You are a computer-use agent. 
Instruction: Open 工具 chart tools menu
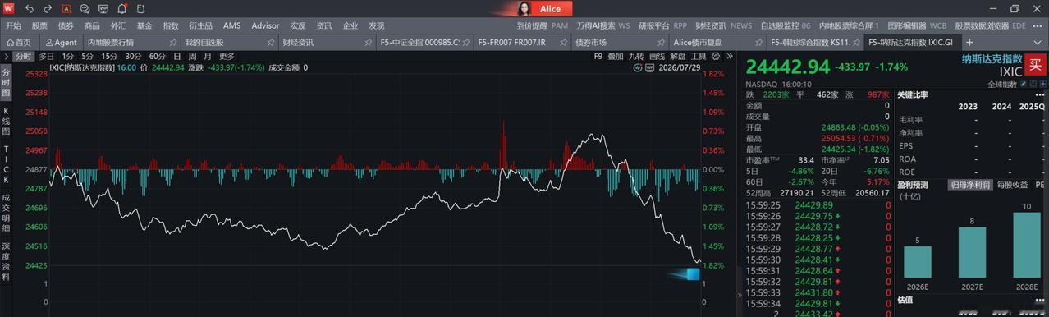698,57
